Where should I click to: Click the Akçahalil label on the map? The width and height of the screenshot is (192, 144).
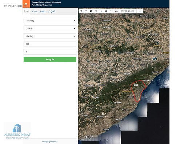[x=113, y=46]
